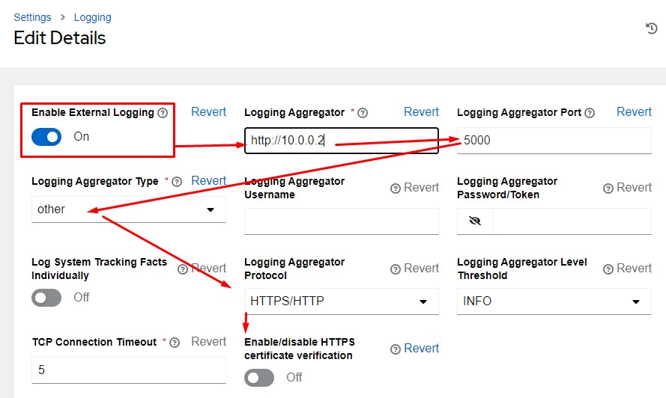Show the hidden aggregator password/token
666x398 pixels.
tap(474, 221)
